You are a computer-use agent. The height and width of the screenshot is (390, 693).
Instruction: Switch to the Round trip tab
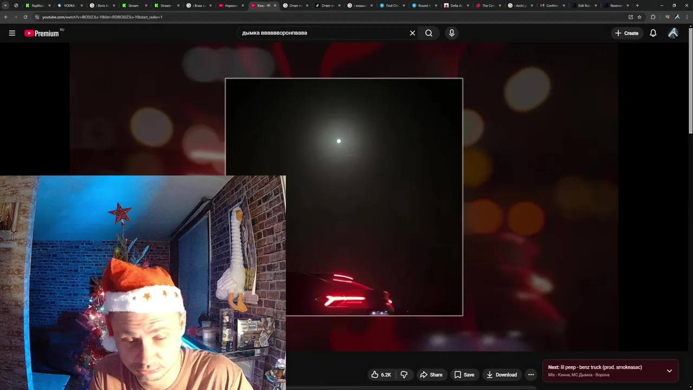click(424, 5)
